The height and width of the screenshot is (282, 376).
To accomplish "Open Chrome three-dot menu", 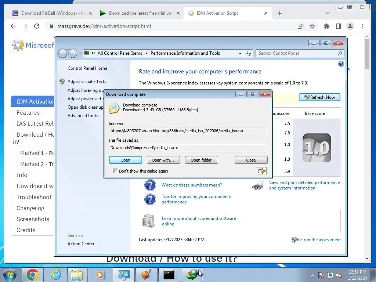I will [x=362, y=26].
